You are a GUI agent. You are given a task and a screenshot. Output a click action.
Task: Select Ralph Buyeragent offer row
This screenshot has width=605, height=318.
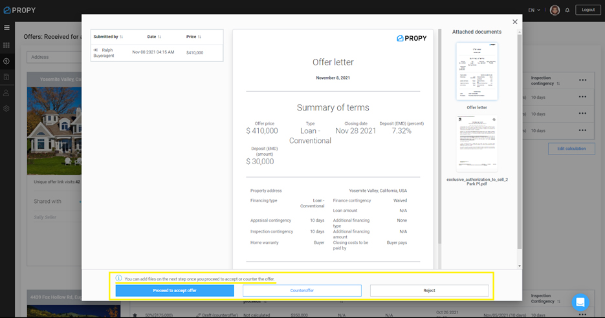[157, 52]
